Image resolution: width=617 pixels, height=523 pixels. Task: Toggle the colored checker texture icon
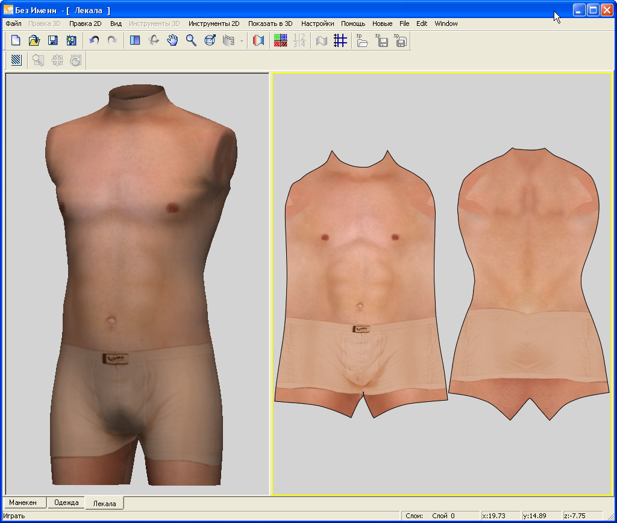pyautogui.click(x=280, y=41)
